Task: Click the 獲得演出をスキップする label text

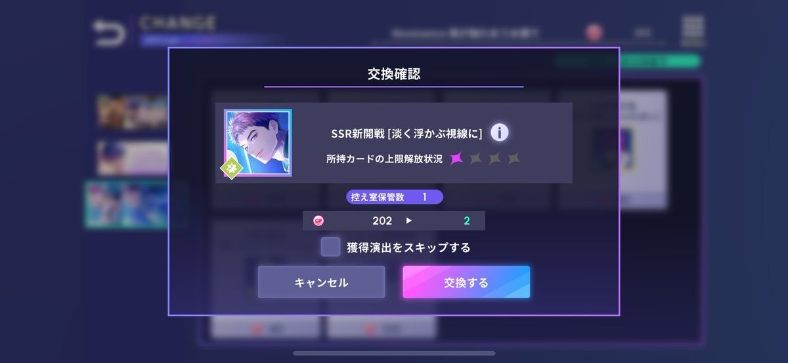Action: [408, 248]
